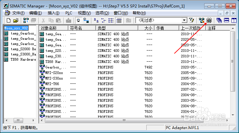Select the temp_S30... station in the object list
The image size is (239, 133).
coord(53,56)
